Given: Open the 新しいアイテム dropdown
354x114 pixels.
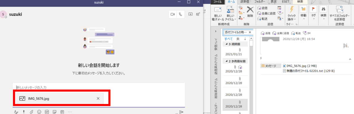Looking at the screenshot, I should [231, 13].
